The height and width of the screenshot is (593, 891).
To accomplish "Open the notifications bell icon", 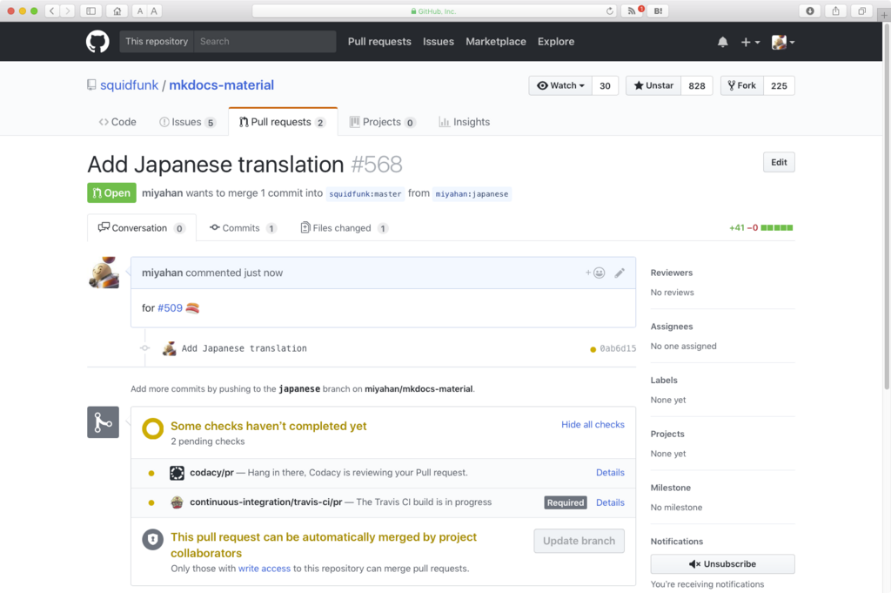I will click(722, 42).
